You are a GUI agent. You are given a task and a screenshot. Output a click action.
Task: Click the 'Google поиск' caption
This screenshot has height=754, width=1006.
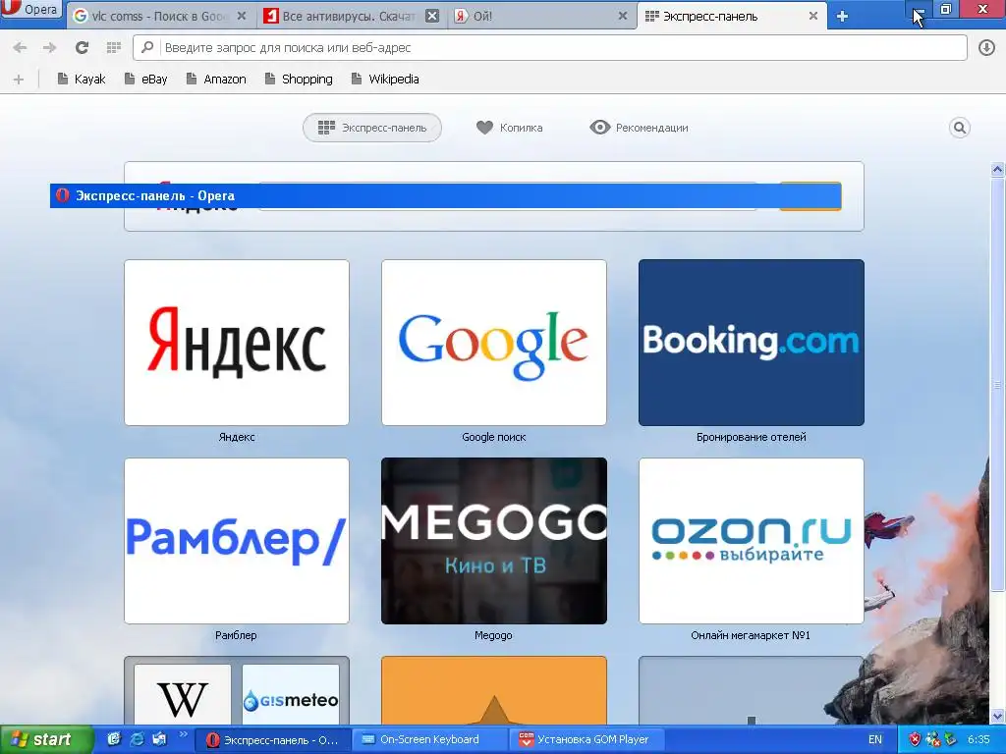494,437
